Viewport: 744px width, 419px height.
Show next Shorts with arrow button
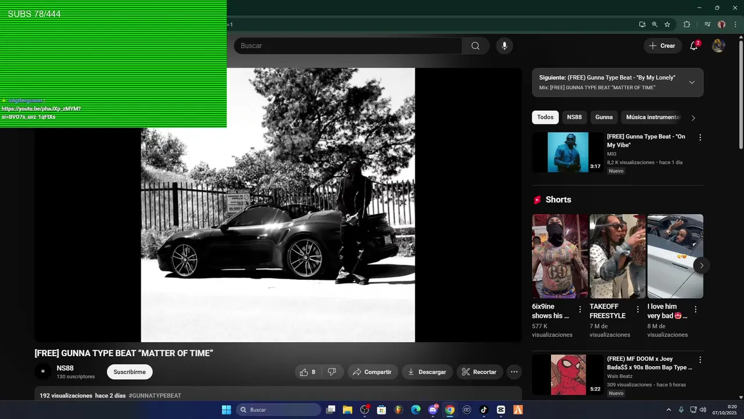click(x=702, y=265)
